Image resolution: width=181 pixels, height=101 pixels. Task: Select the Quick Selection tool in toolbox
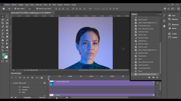pos(7,20)
